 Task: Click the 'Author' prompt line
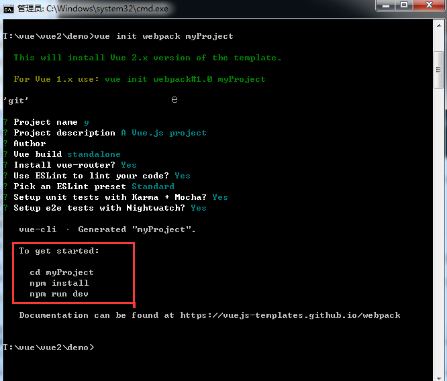[25, 144]
